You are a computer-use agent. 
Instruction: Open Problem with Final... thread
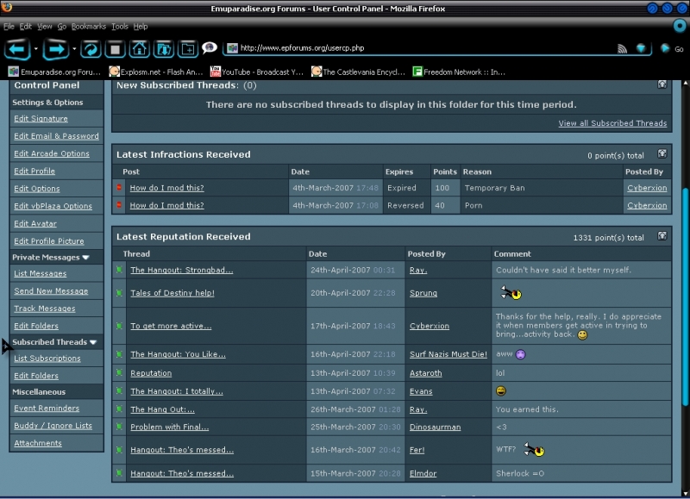(169, 427)
